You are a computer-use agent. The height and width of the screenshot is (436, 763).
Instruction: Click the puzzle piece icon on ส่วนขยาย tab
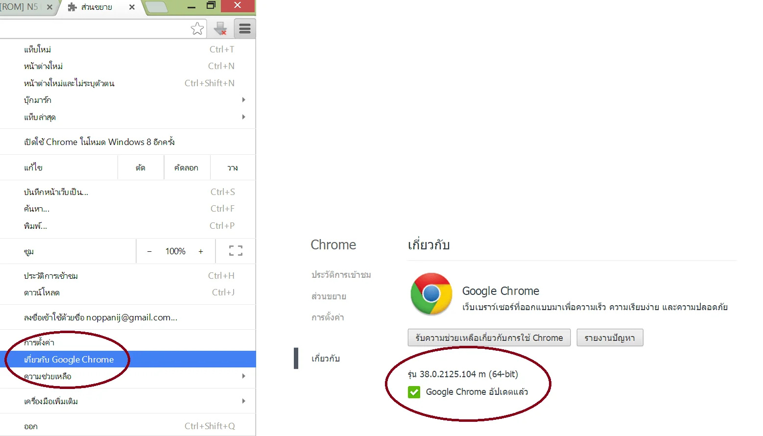tap(72, 7)
